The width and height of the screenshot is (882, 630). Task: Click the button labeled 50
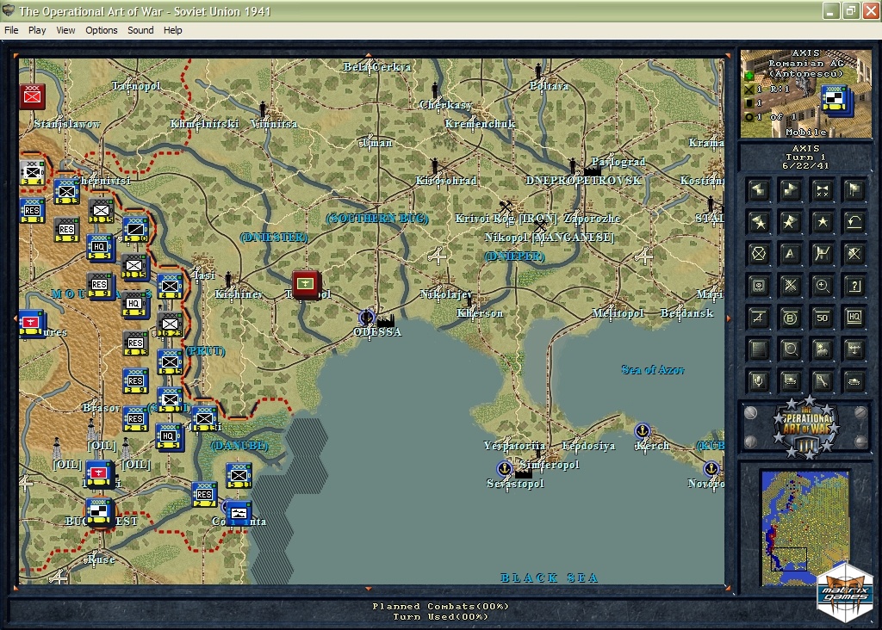[822, 318]
